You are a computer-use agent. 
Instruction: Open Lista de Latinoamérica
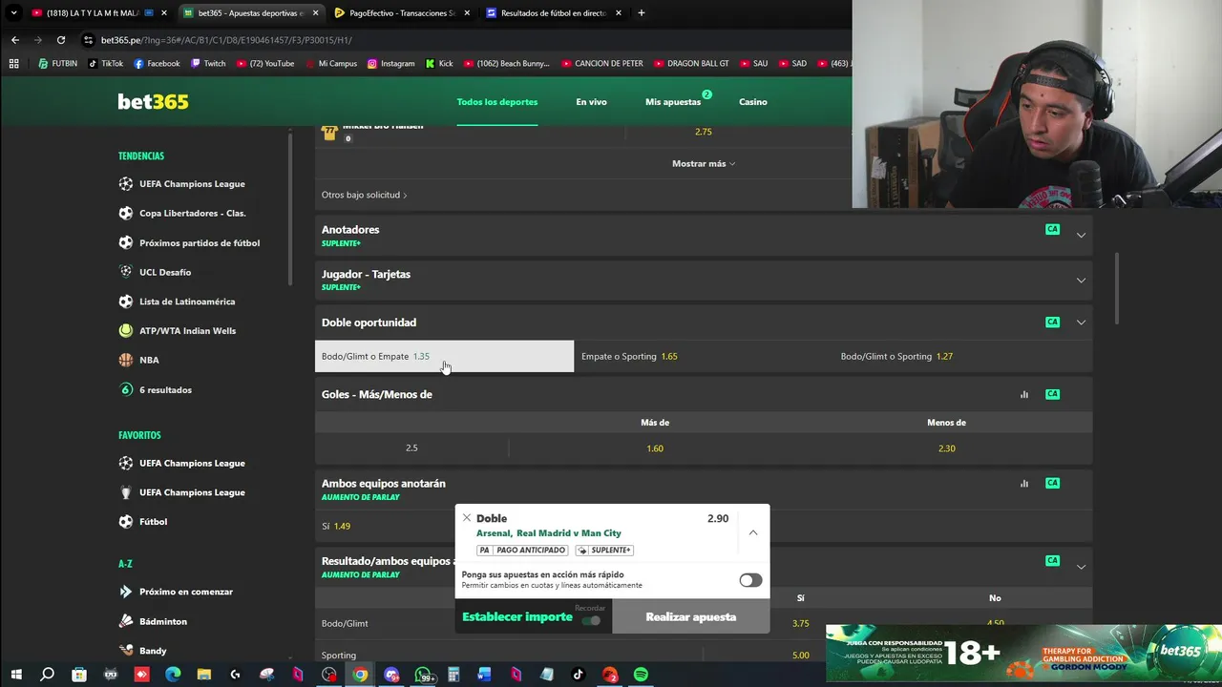point(186,302)
